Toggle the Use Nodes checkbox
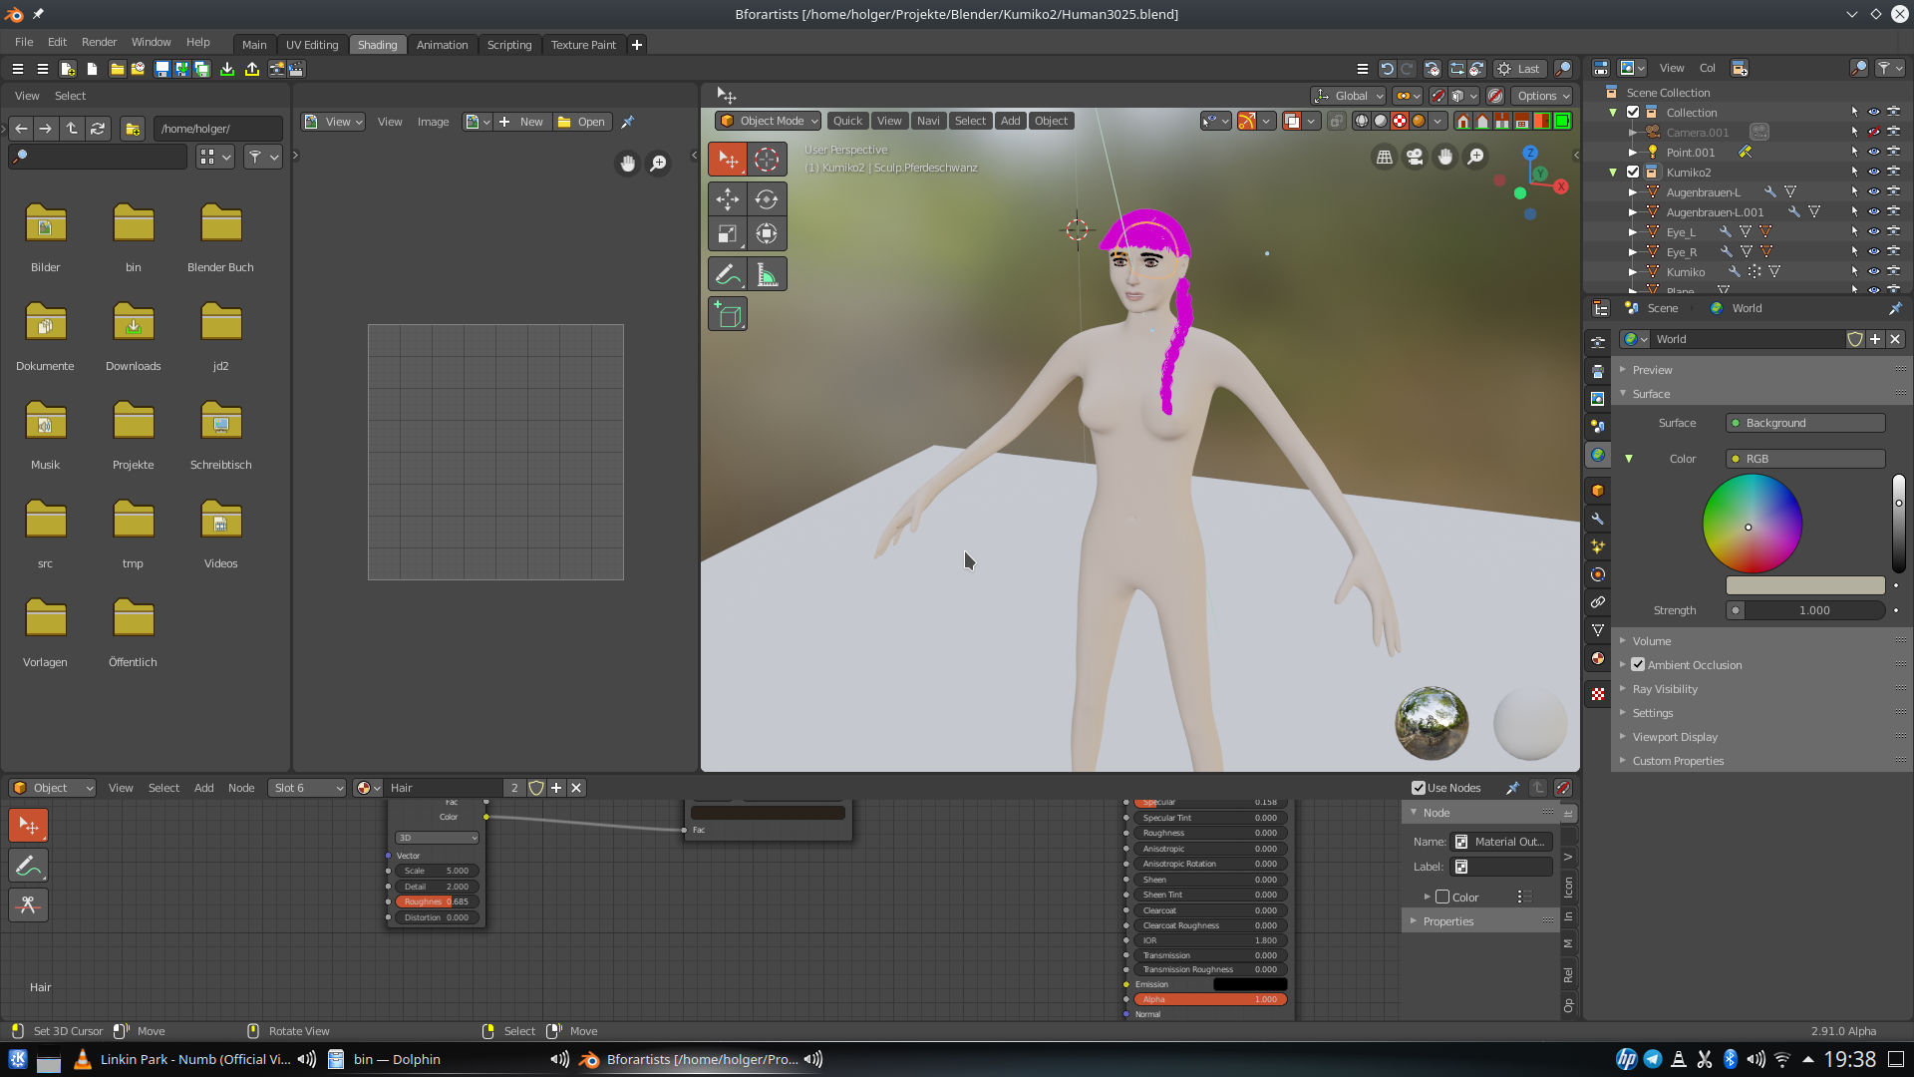The width and height of the screenshot is (1914, 1077). tap(1419, 788)
